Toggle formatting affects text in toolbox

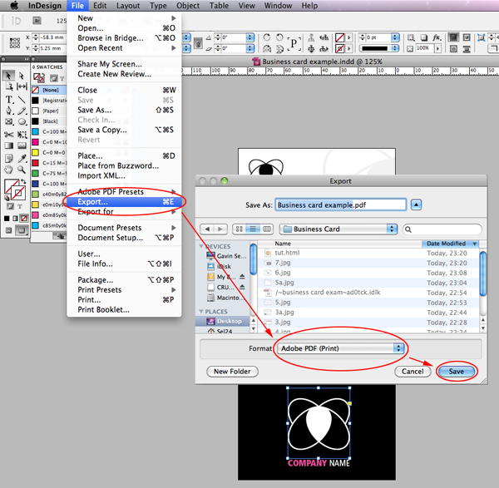[20, 206]
